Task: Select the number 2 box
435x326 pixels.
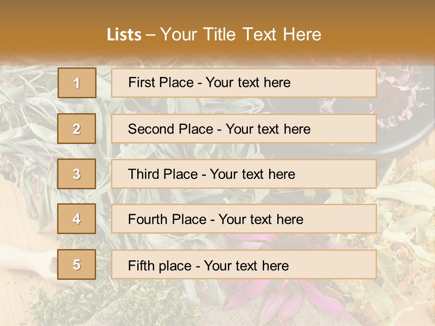Action: (77, 129)
